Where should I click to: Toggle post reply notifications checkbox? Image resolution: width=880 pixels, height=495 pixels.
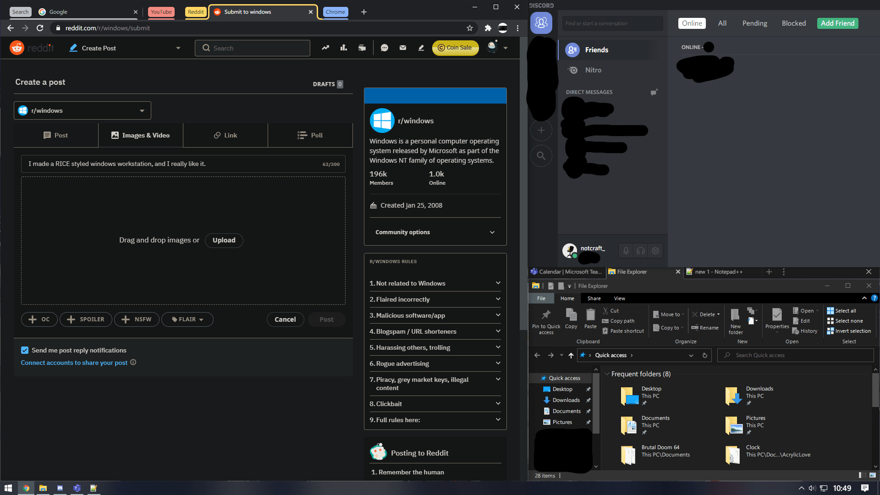click(x=25, y=350)
